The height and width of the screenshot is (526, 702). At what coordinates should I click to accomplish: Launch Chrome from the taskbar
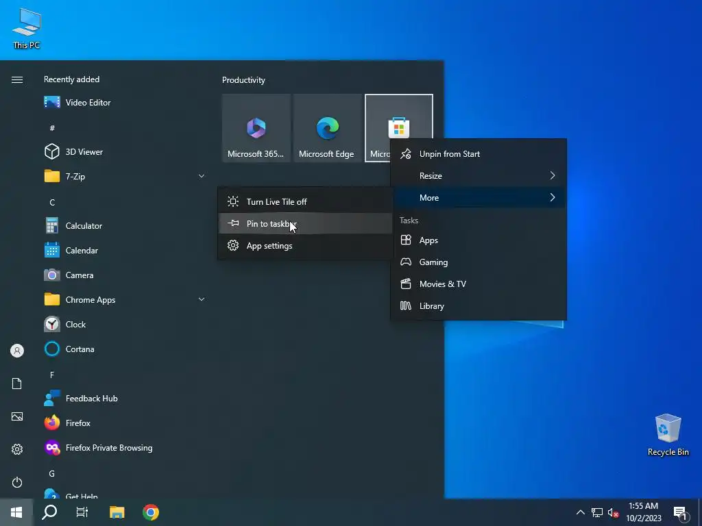(151, 512)
